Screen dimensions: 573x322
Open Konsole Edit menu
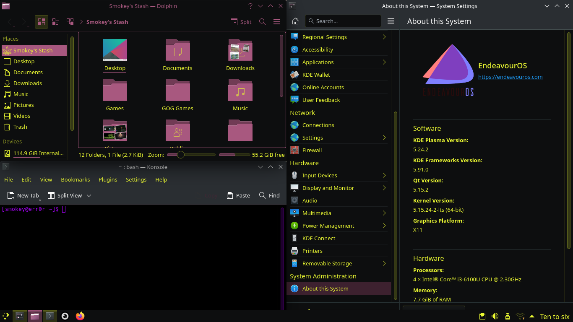point(26,179)
